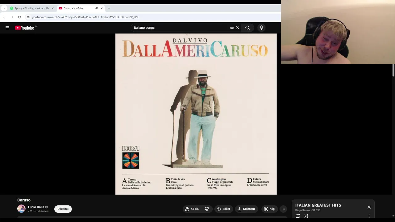Open the Lucio Dalla channel avatar
Screen dimensions: 395x222
click(x=21, y=209)
